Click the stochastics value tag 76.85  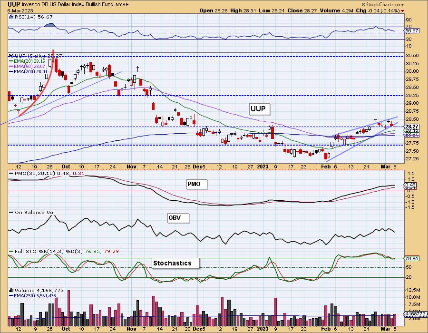pos(412,258)
